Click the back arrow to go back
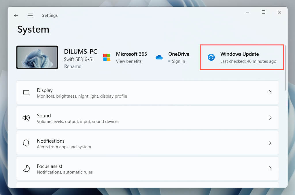The image size is (295, 195). [16, 15]
